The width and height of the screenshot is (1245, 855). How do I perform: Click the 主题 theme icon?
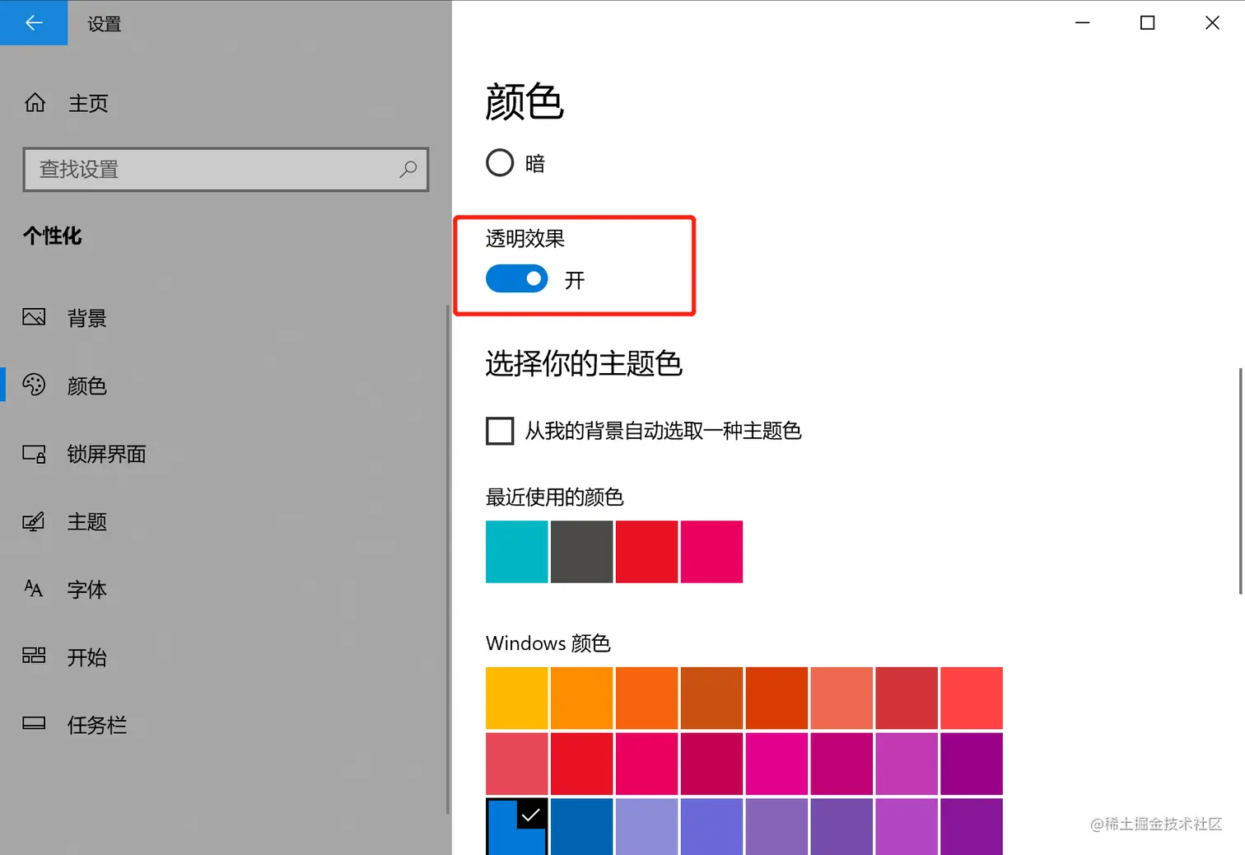click(34, 521)
